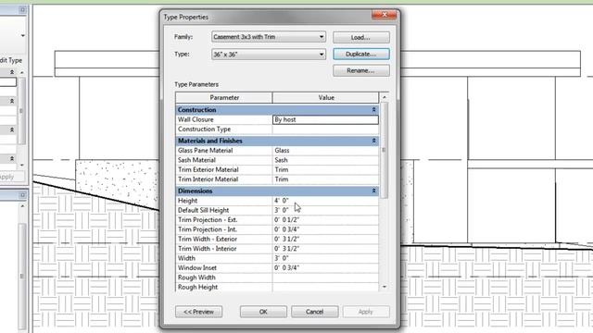
Task: Select the Rough Height parameter row
Action: tap(277, 288)
